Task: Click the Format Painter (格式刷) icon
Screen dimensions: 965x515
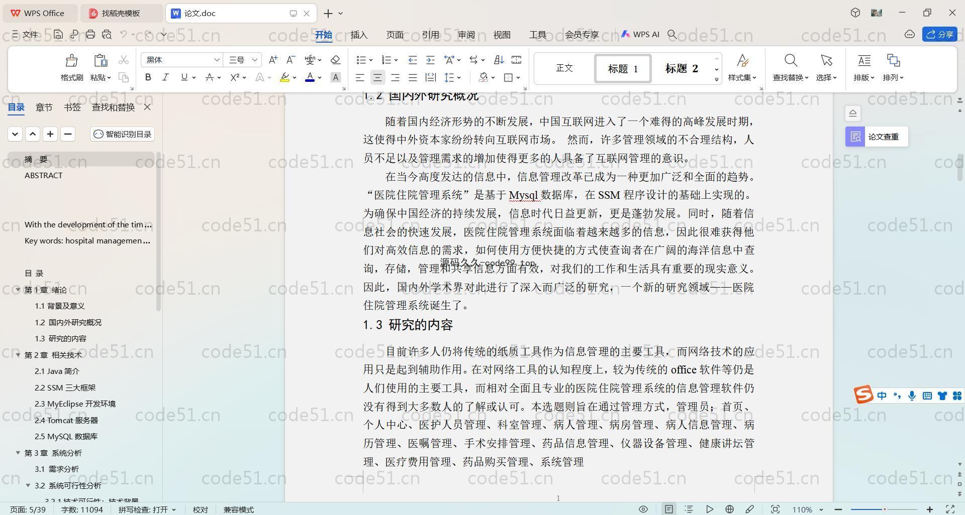Action: (x=71, y=61)
